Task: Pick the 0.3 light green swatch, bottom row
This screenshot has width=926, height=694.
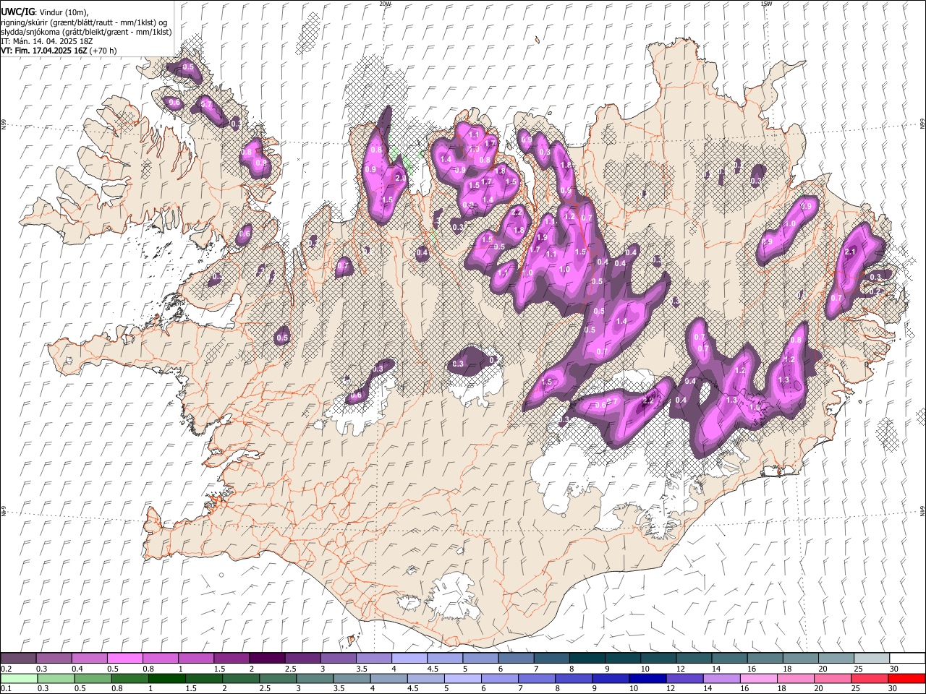Action: (56, 678)
